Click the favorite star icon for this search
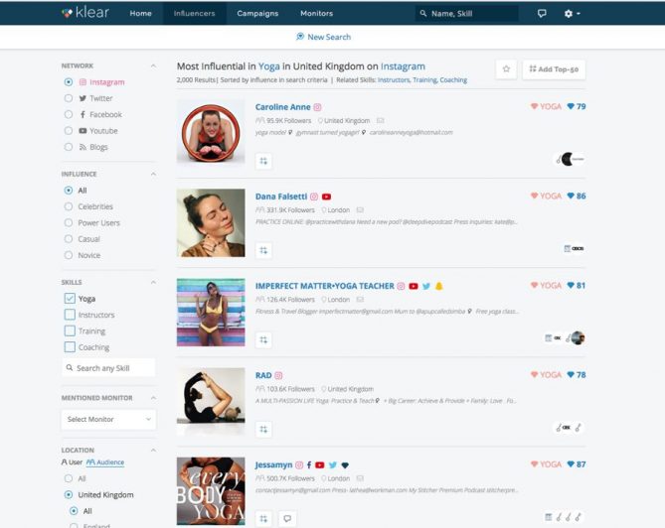Screen dimensions: 665x528 tap(506, 69)
